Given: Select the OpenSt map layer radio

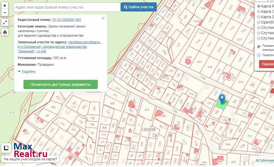Looking at the screenshot, I should [259, 22].
